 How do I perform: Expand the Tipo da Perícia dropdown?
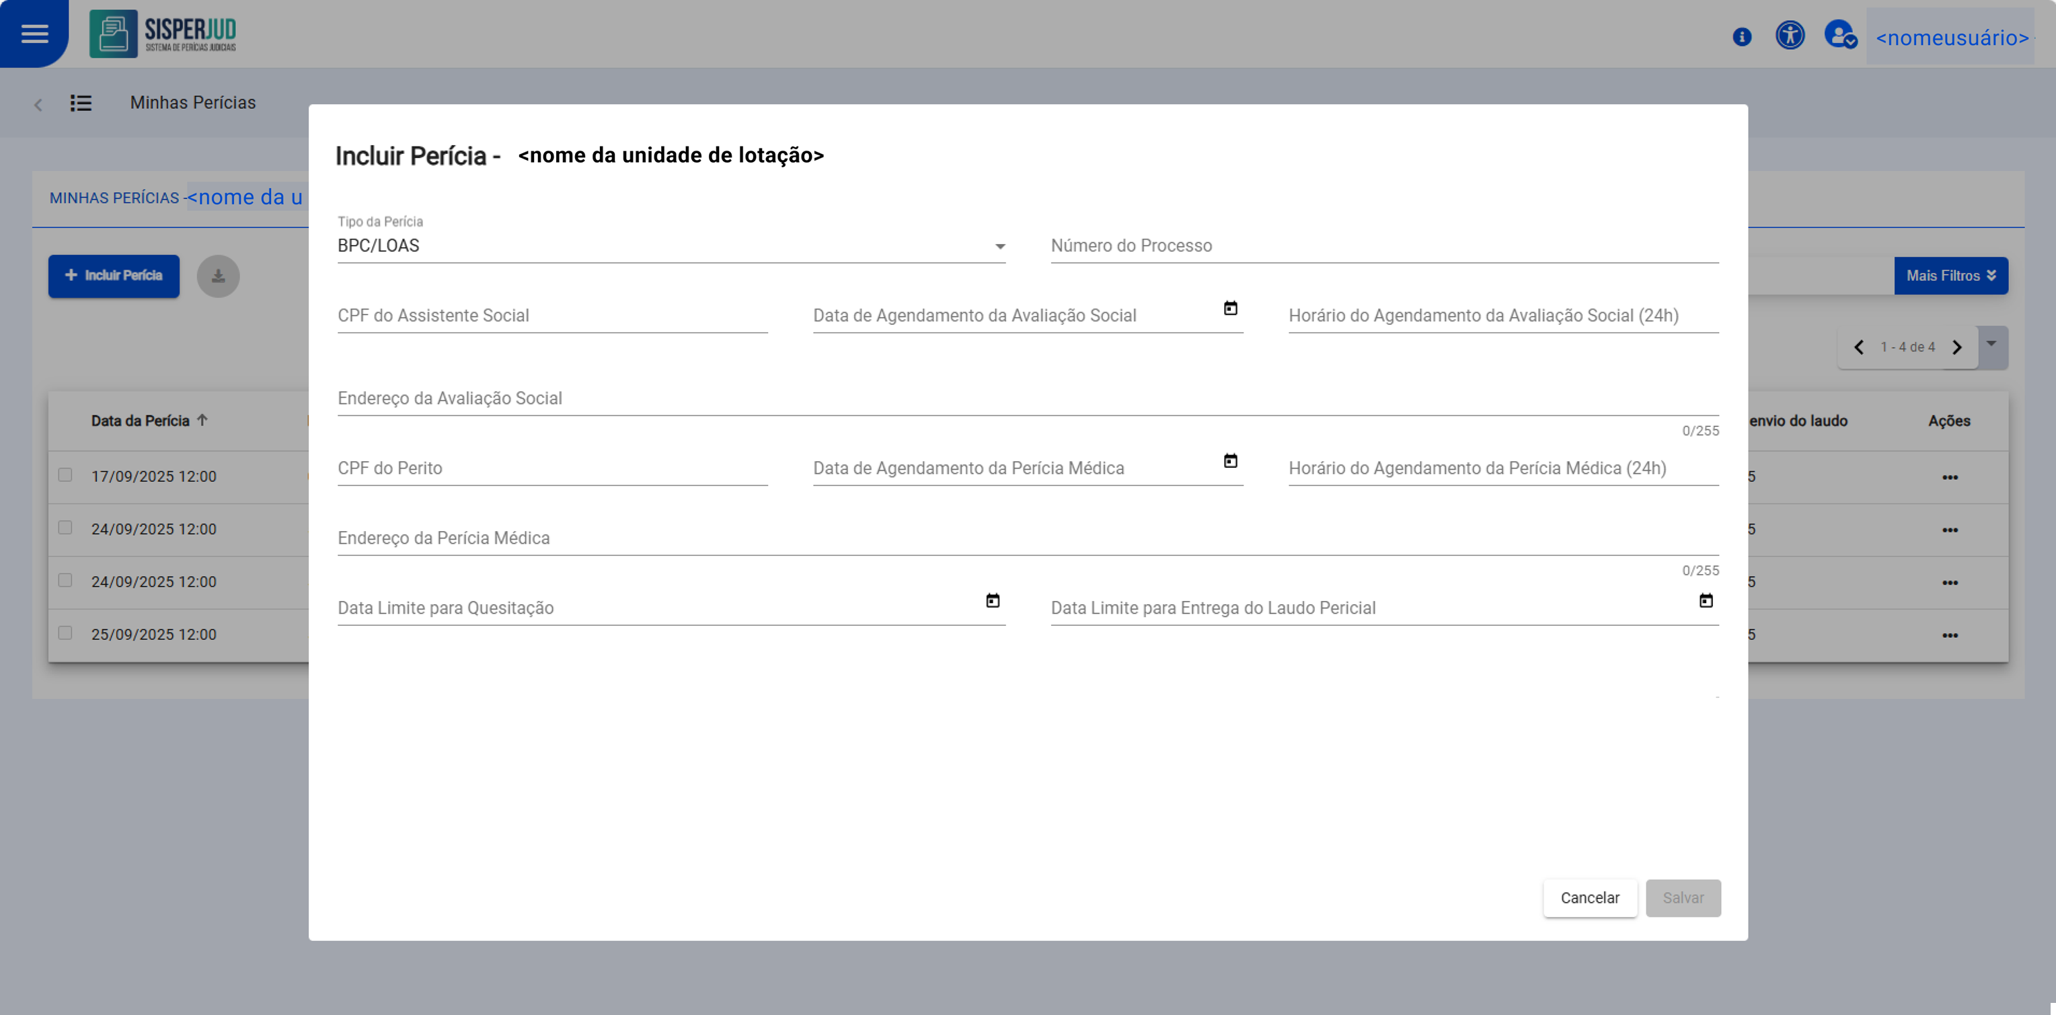pos(999,247)
